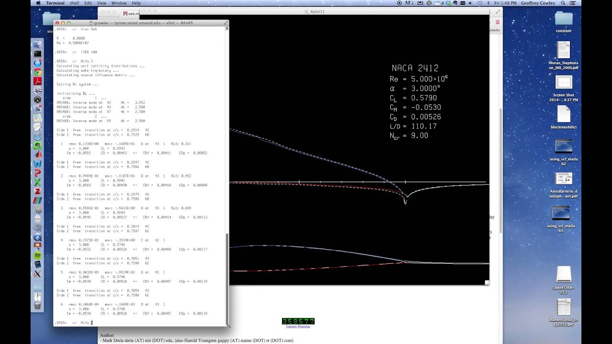This screenshot has height=344, width=612.
Task: Open QuickTime Player from the Dock
Action: [x=37, y=237]
